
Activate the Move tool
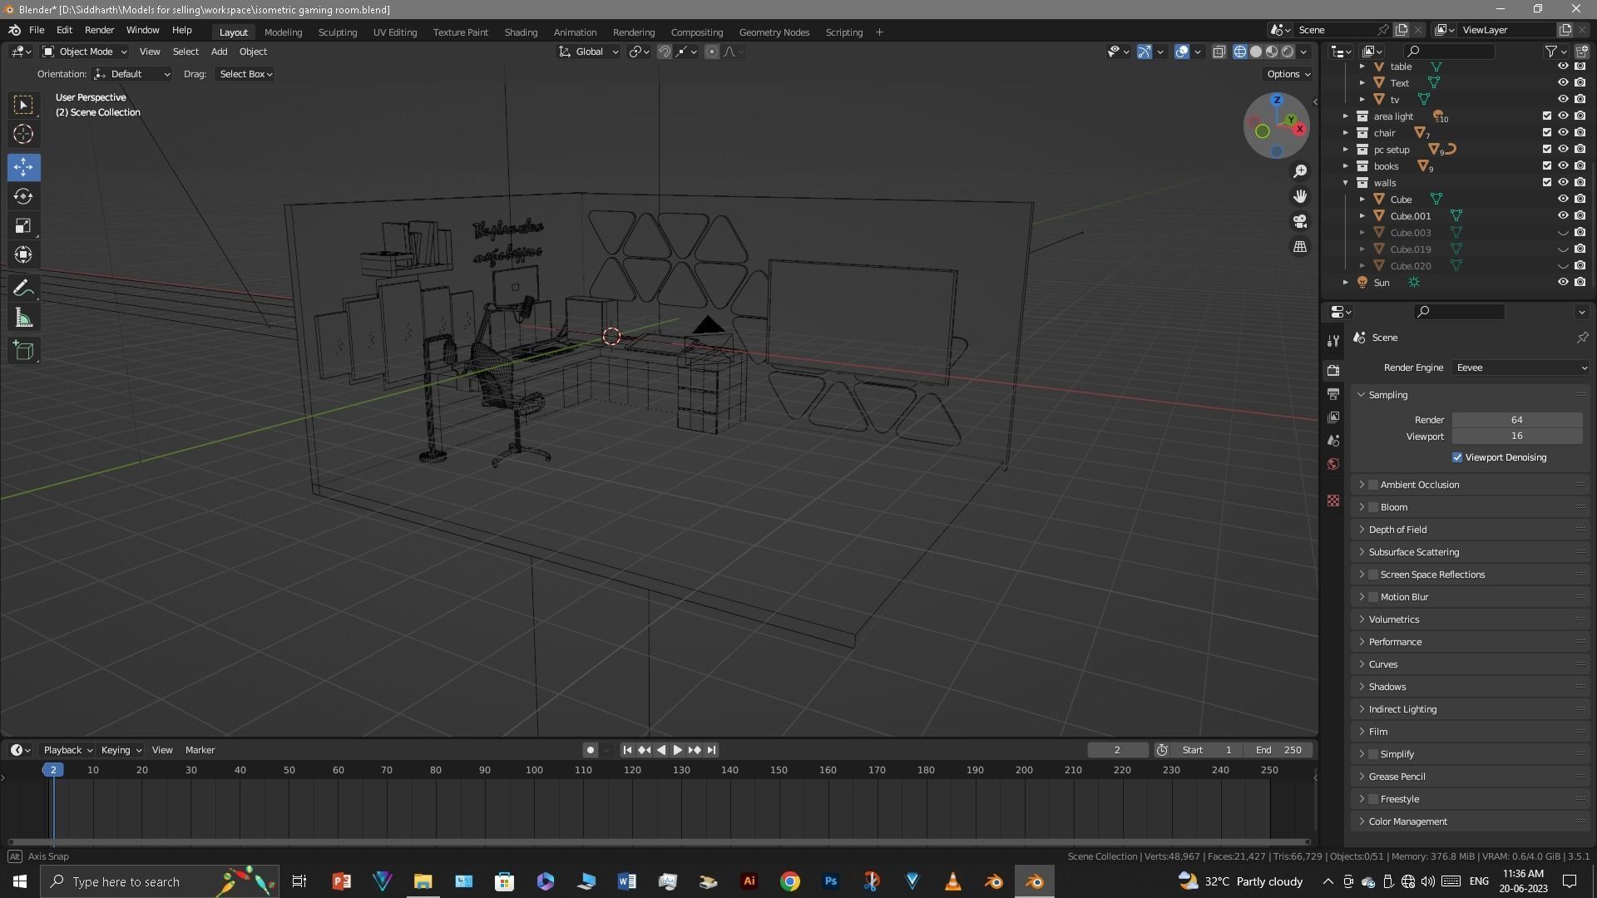coord(23,167)
